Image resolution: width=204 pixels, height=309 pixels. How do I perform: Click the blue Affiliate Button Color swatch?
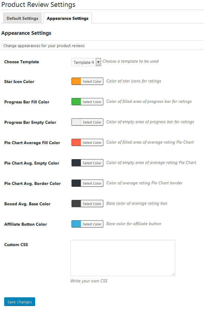(76, 224)
